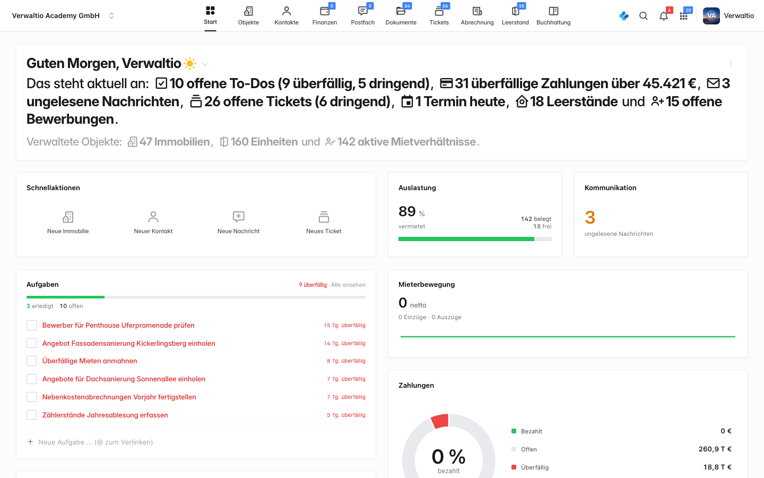
Task: Click the 3 ungelesene Nachrichten count
Action: click(590, 217)
